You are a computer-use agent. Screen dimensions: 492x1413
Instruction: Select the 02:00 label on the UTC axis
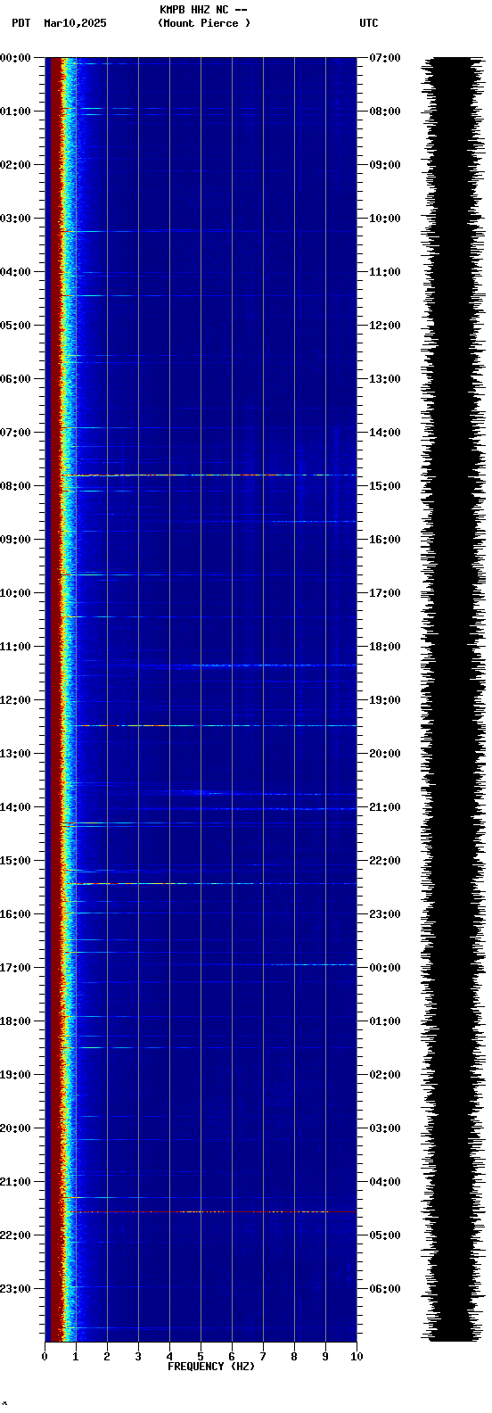coord(385,1075)
